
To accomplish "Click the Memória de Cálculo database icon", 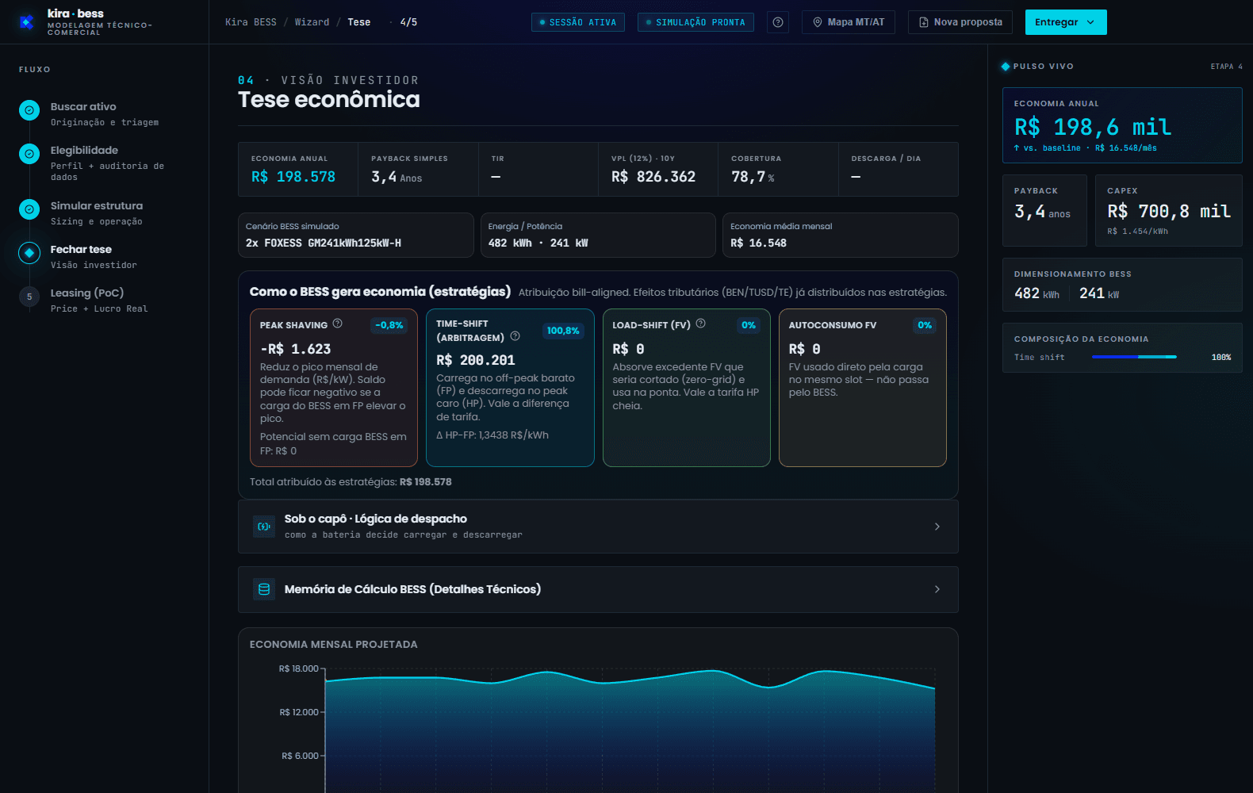I will click(264, 589).
